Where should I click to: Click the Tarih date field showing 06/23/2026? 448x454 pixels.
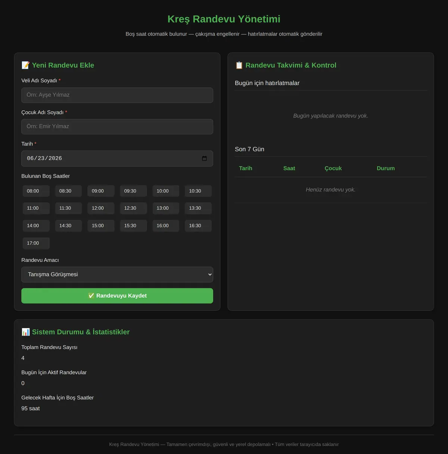coord(117,158)
